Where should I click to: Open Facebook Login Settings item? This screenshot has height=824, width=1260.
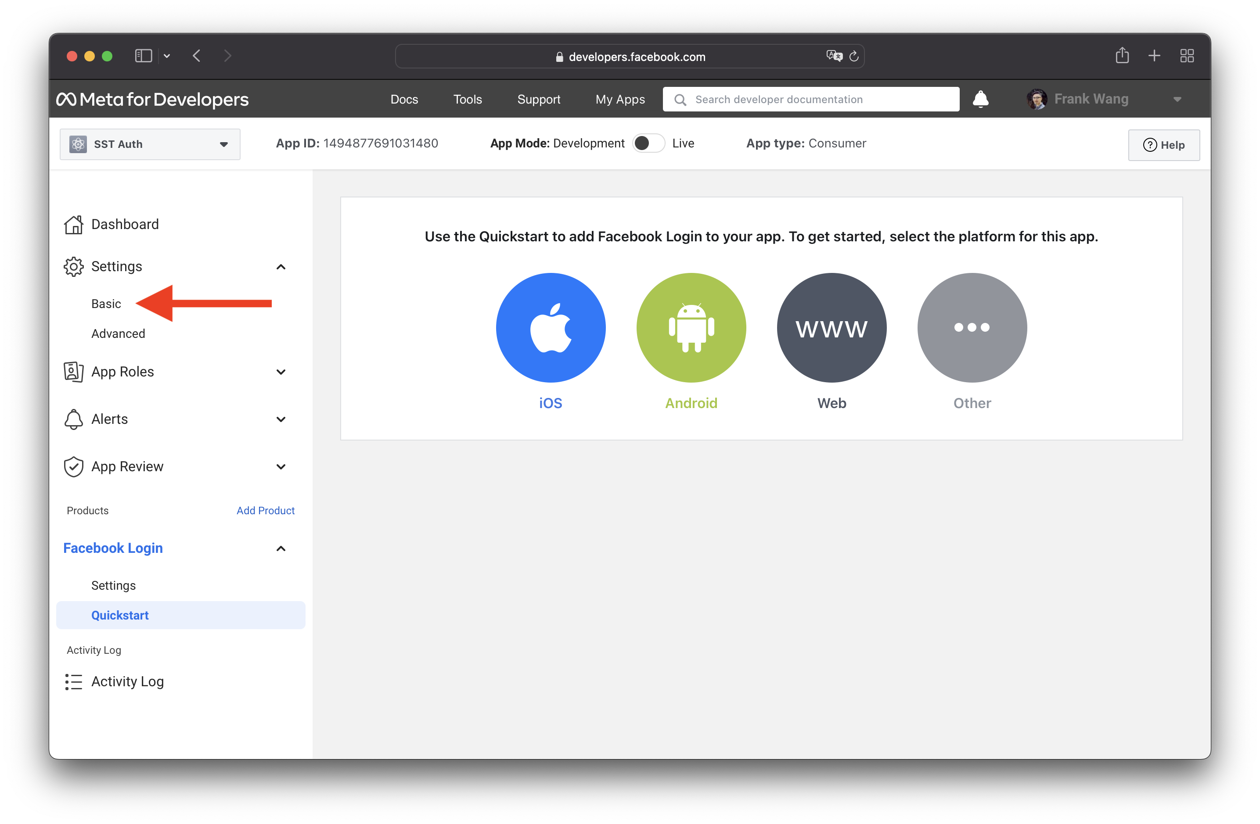click(x=113, y=585)
